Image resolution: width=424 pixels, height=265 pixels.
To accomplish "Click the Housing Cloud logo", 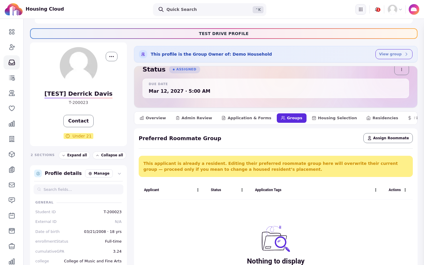I will 14,9.
